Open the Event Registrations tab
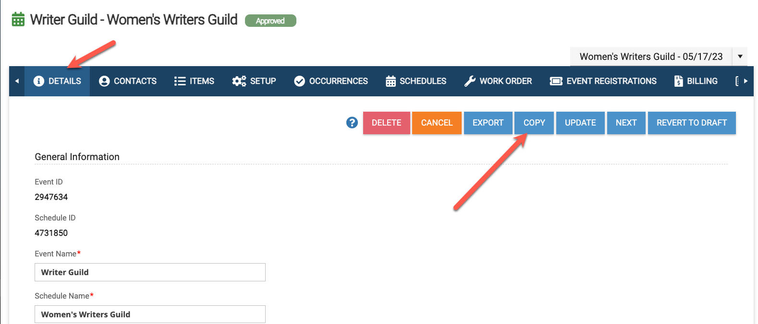 pyautogui.click(x=603, y=81)
